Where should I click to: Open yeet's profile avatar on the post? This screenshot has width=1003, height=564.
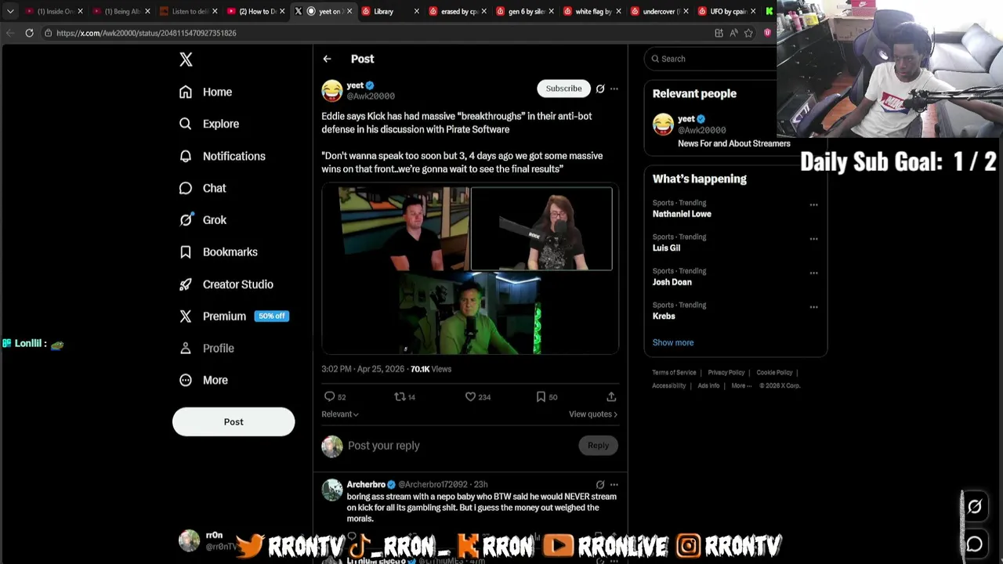(x=331, y=91)
